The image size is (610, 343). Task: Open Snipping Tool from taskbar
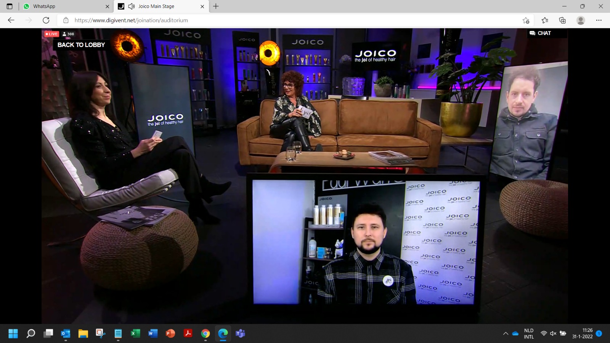point(101,333)
